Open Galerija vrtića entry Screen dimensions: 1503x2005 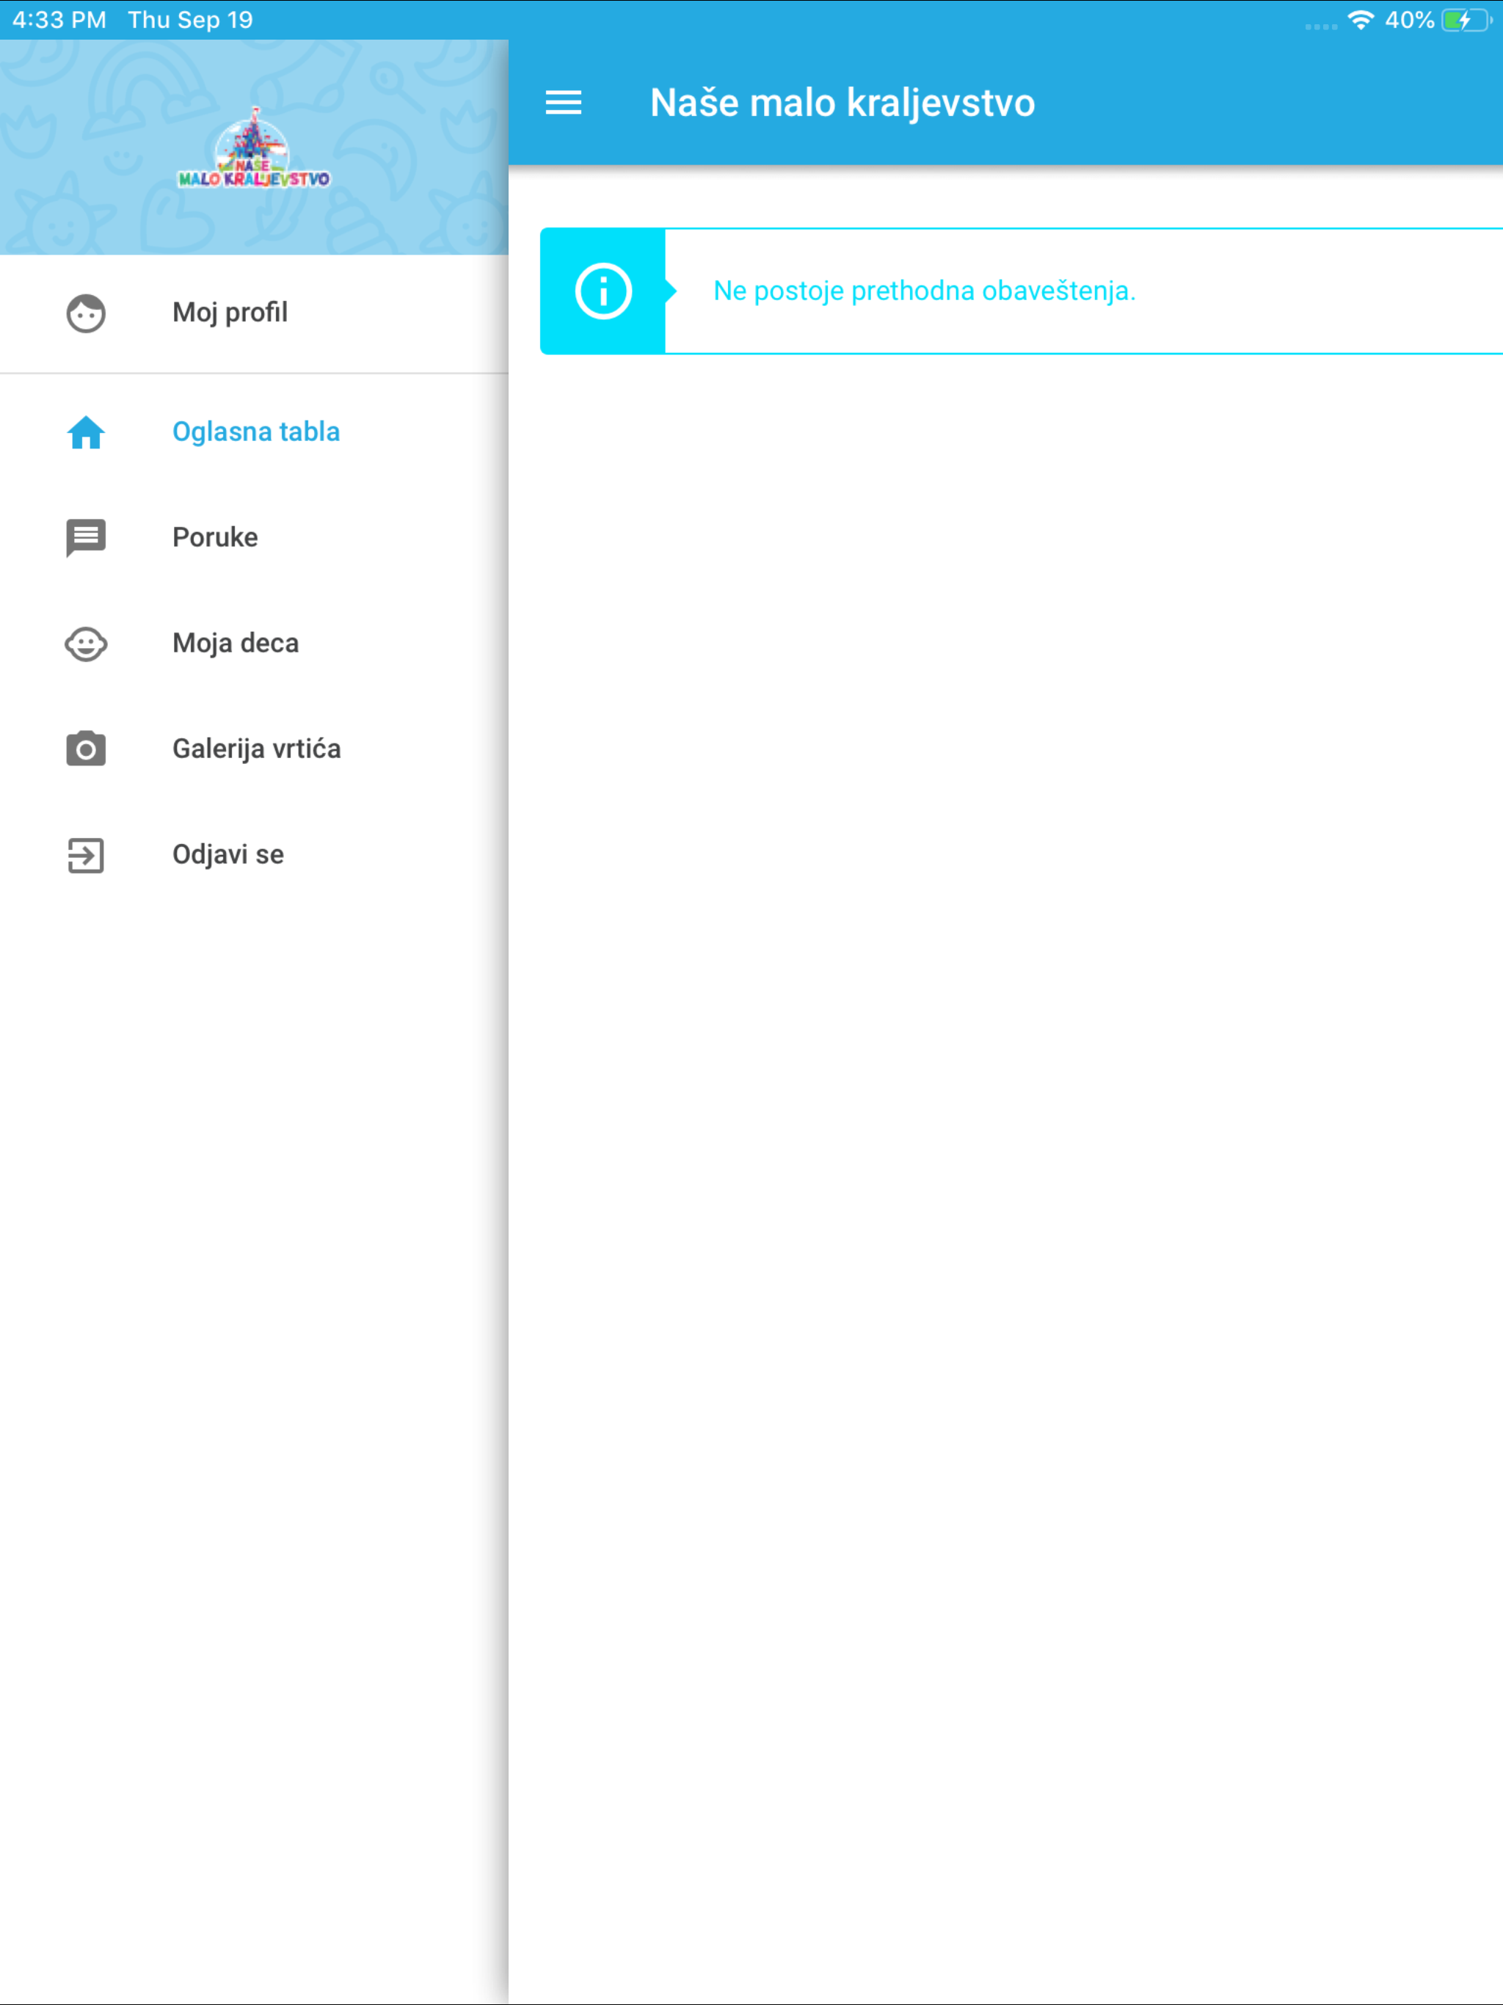(x=254, y=749)
